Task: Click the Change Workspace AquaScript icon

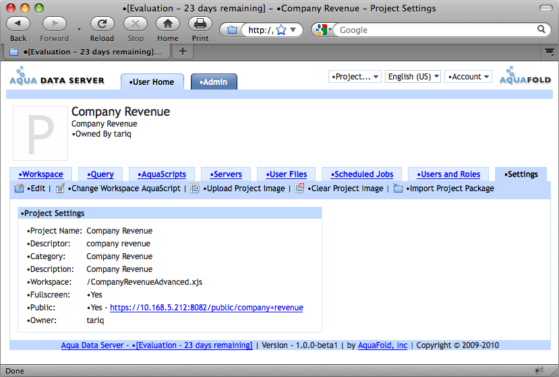Action: point(60,188)
